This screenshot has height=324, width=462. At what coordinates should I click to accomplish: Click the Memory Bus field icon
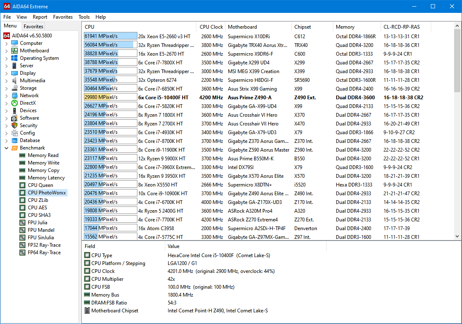click(87, 295)
